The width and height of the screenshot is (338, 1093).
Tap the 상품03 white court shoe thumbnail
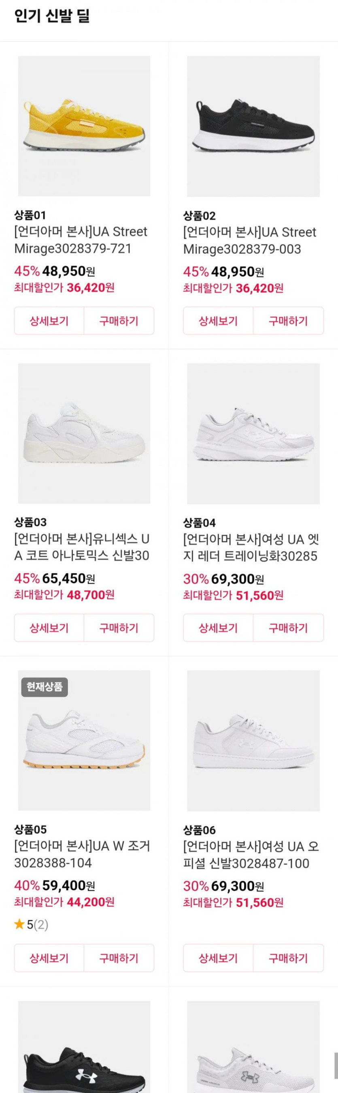[84, 433]
